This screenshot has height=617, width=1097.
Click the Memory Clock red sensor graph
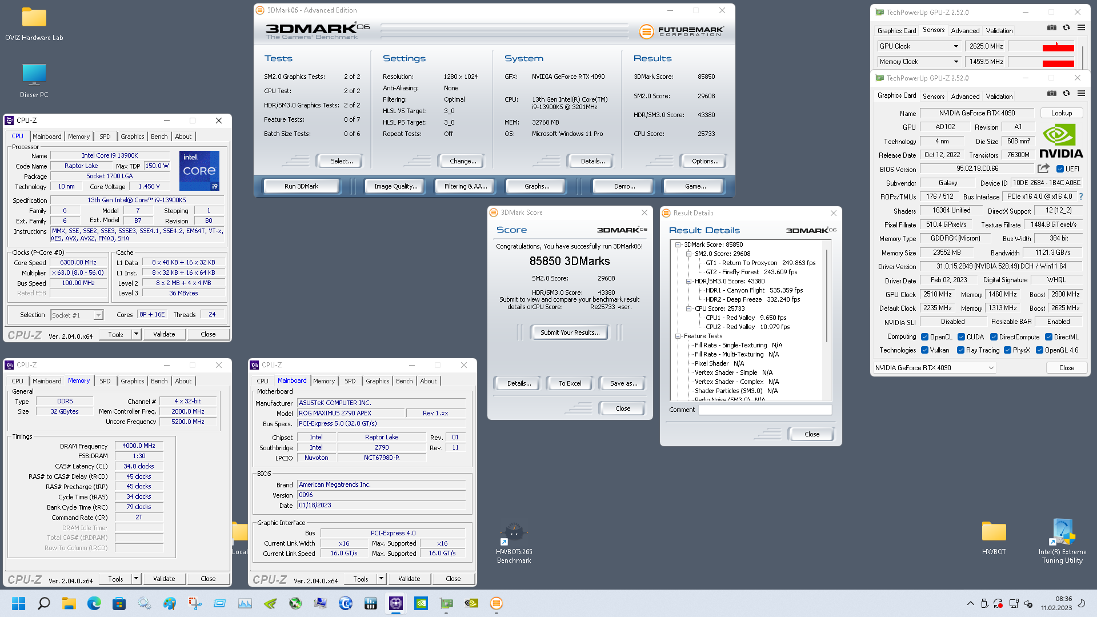(x=1041, y=62)
